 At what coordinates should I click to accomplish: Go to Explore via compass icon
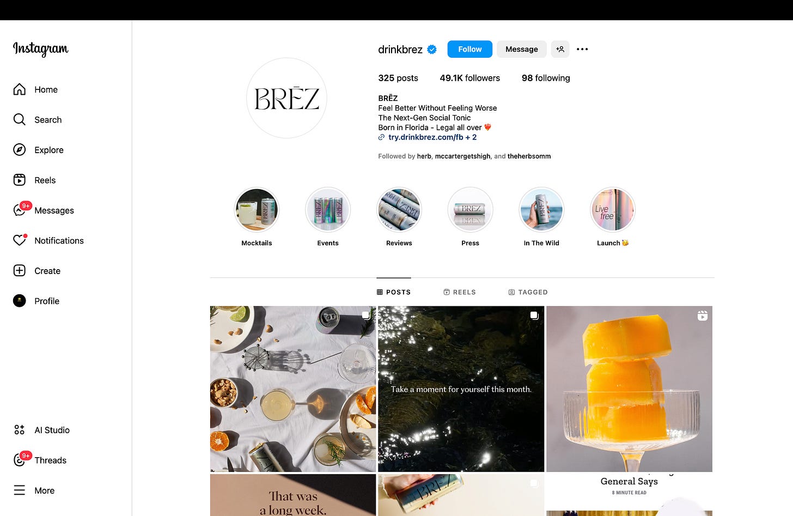coord(20,150)
